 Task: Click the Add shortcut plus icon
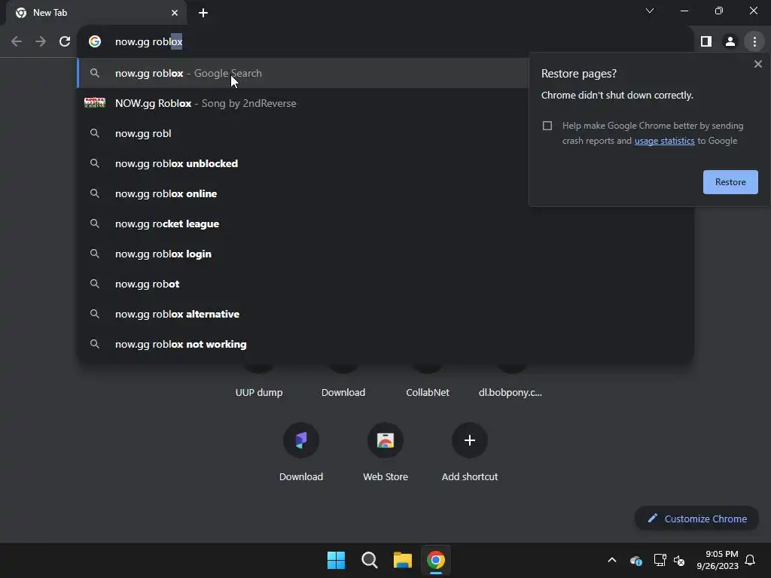(x=470, y=440)
